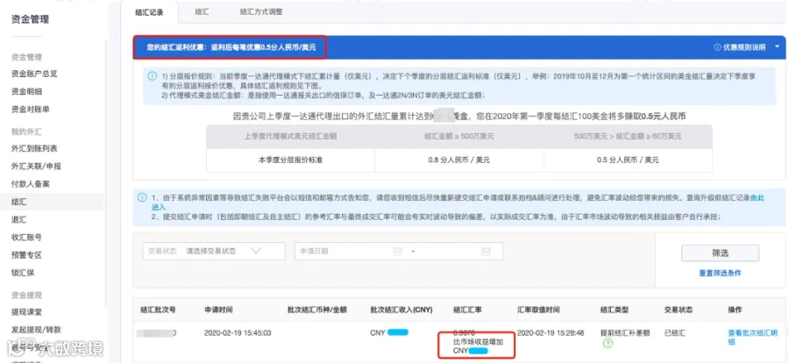Click the calendar icon at date range end

tap(486, 251)
